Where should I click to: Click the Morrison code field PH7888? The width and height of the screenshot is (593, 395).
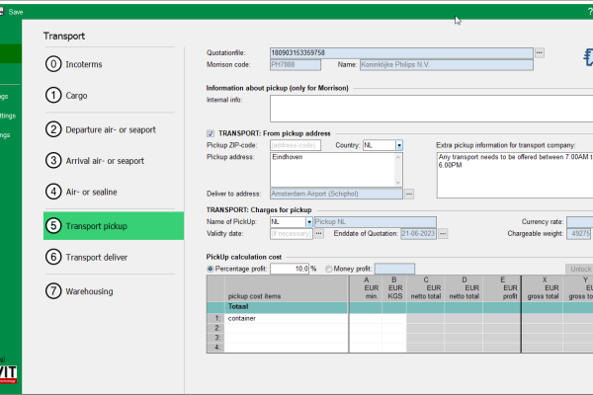tap(296, 64)
